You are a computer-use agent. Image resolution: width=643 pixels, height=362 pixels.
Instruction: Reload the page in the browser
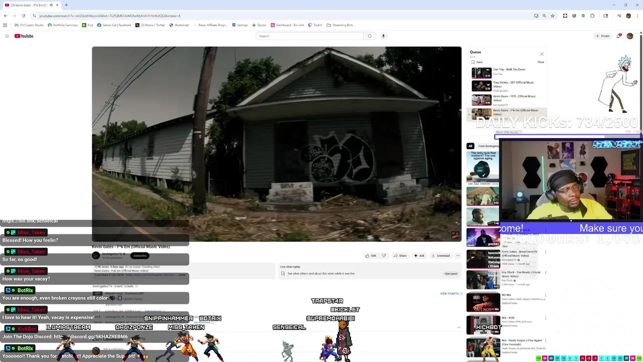tap(23, 16)
